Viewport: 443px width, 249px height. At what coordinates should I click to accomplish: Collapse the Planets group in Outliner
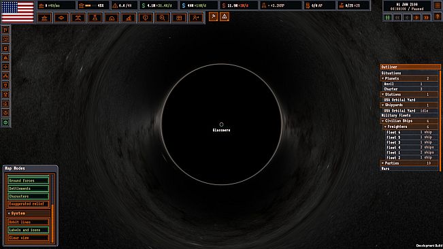point(410,78)
